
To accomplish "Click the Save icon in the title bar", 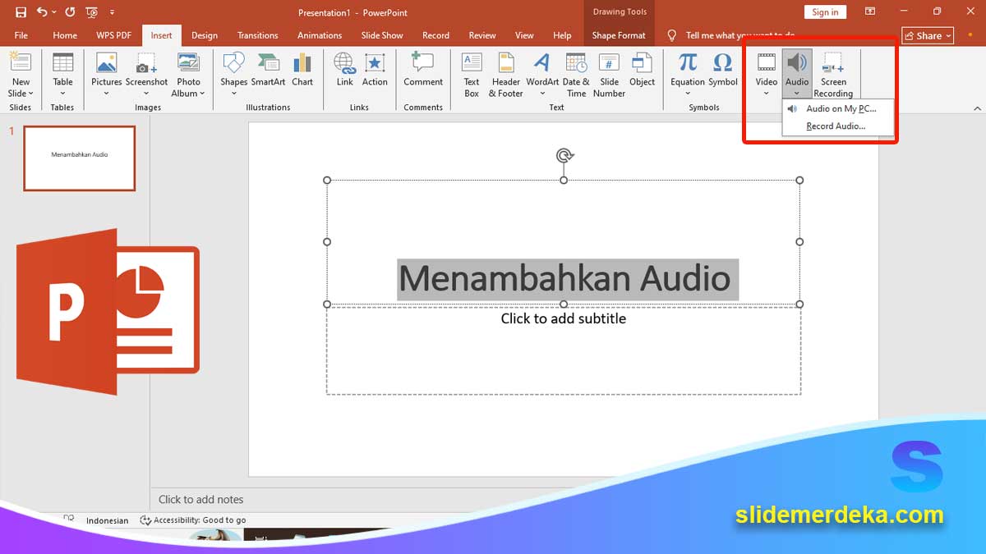I will pyautogui.click(x=21, y=12).
